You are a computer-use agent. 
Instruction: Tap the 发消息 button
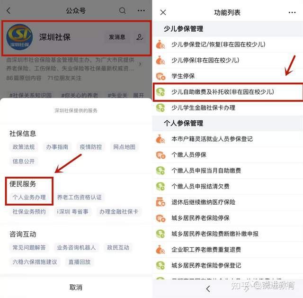click(117, 37)
